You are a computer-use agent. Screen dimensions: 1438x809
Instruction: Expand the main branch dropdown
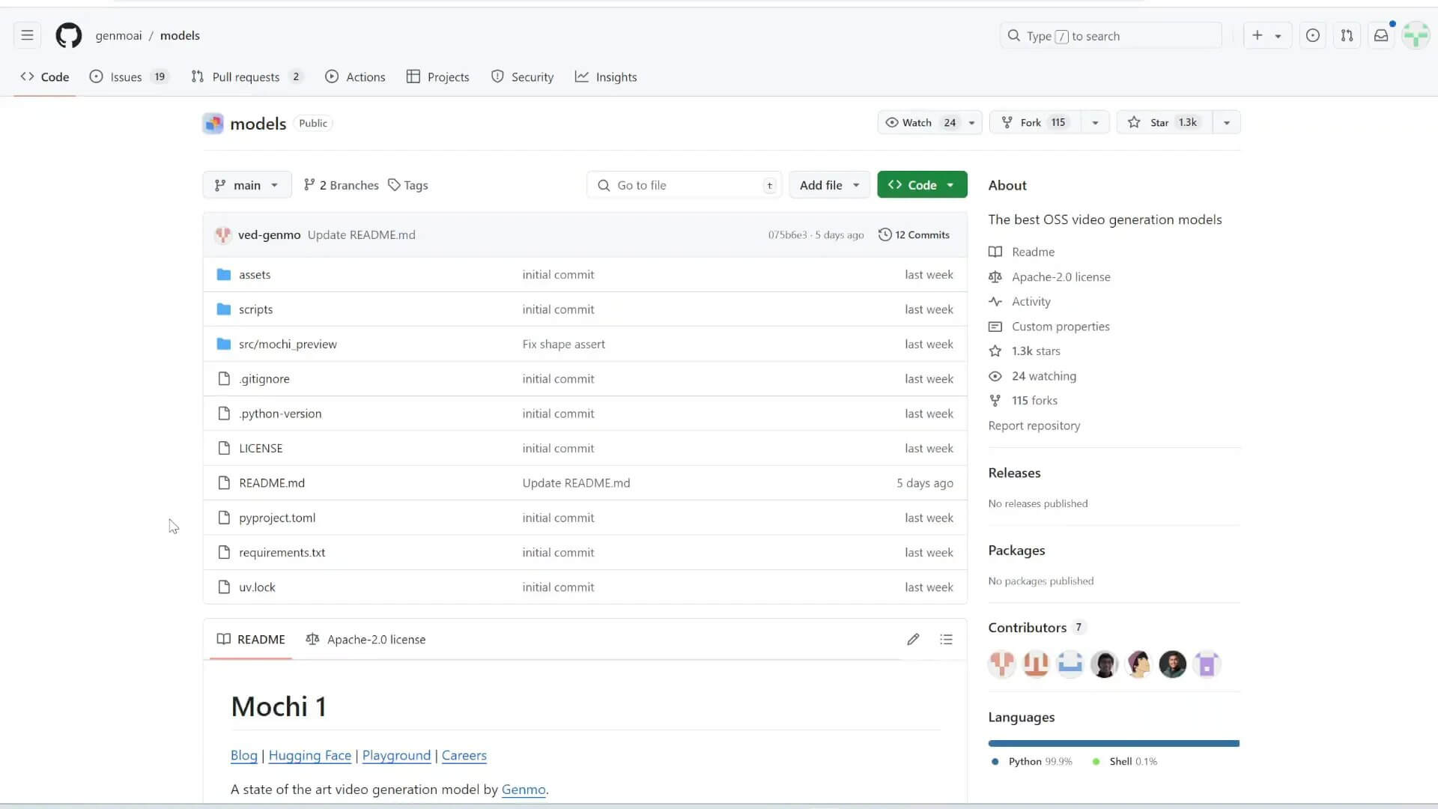246,185
